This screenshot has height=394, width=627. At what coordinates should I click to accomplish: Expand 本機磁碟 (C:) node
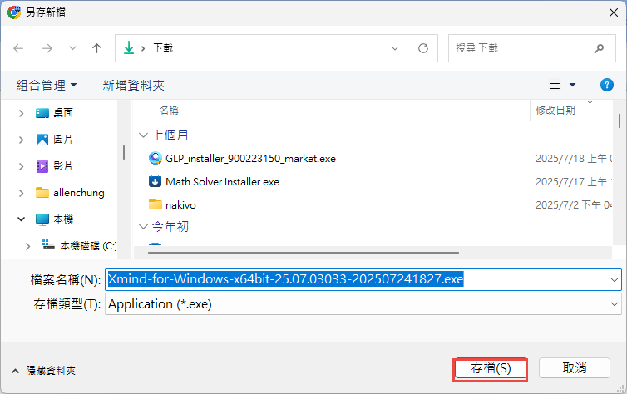27,246
